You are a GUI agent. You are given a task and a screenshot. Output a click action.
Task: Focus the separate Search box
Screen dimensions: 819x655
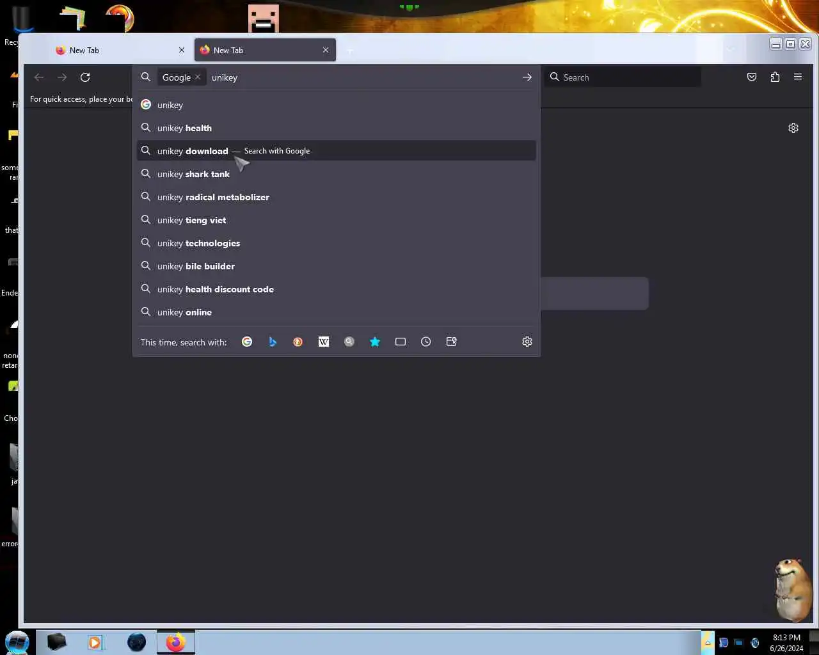click(623, 77)
